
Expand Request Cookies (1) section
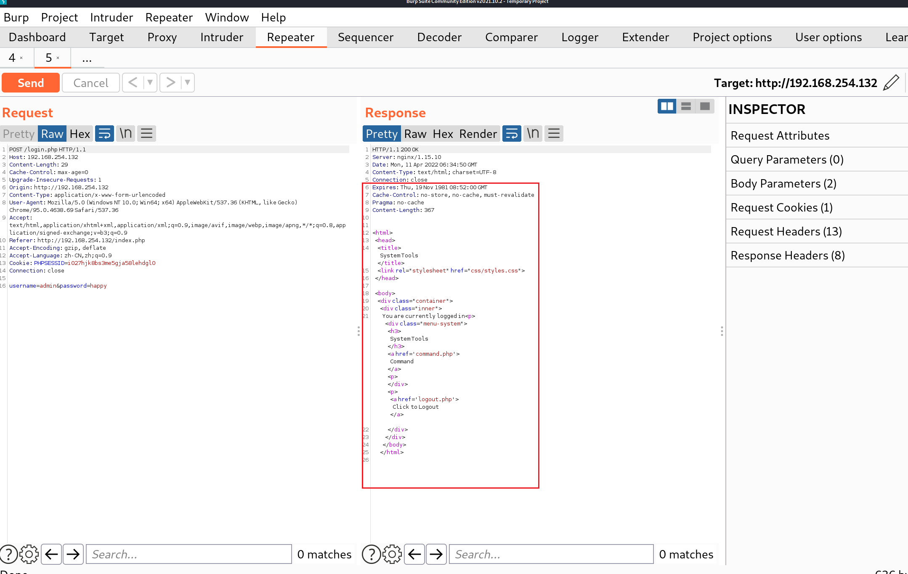pos(816,207)
